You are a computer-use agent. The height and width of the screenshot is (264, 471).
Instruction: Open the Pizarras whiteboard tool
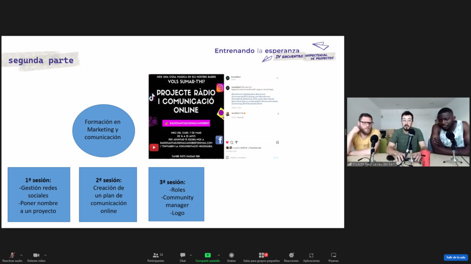[x=334, y=255]
